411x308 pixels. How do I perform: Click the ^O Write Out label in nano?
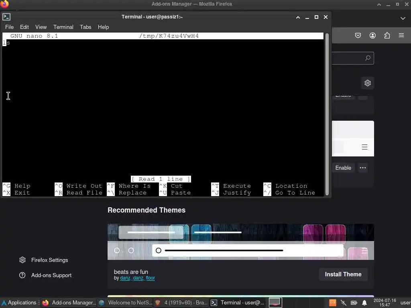pos(78,186)
